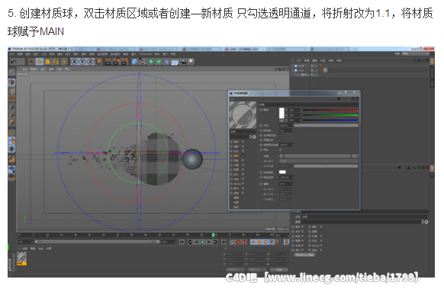This screenshot has height=292, width=444.
Task: Toggle the Z axis lock icon
Action: 90,62
